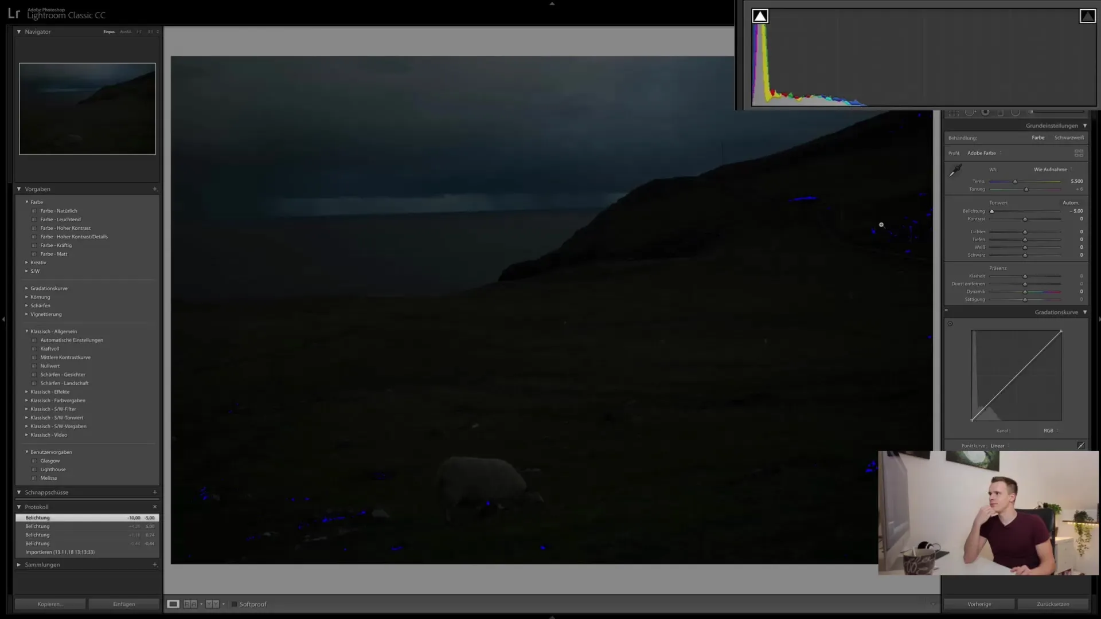Drag the Belichtung slider to adjust exposure
1101x619 pixels.
pyautogui.click(x=991, y=211)
